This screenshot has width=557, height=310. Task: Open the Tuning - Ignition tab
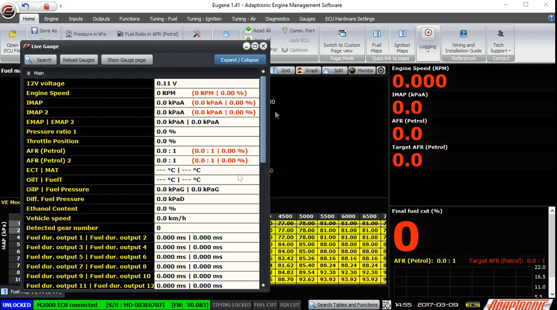click(x=204, y=19)
